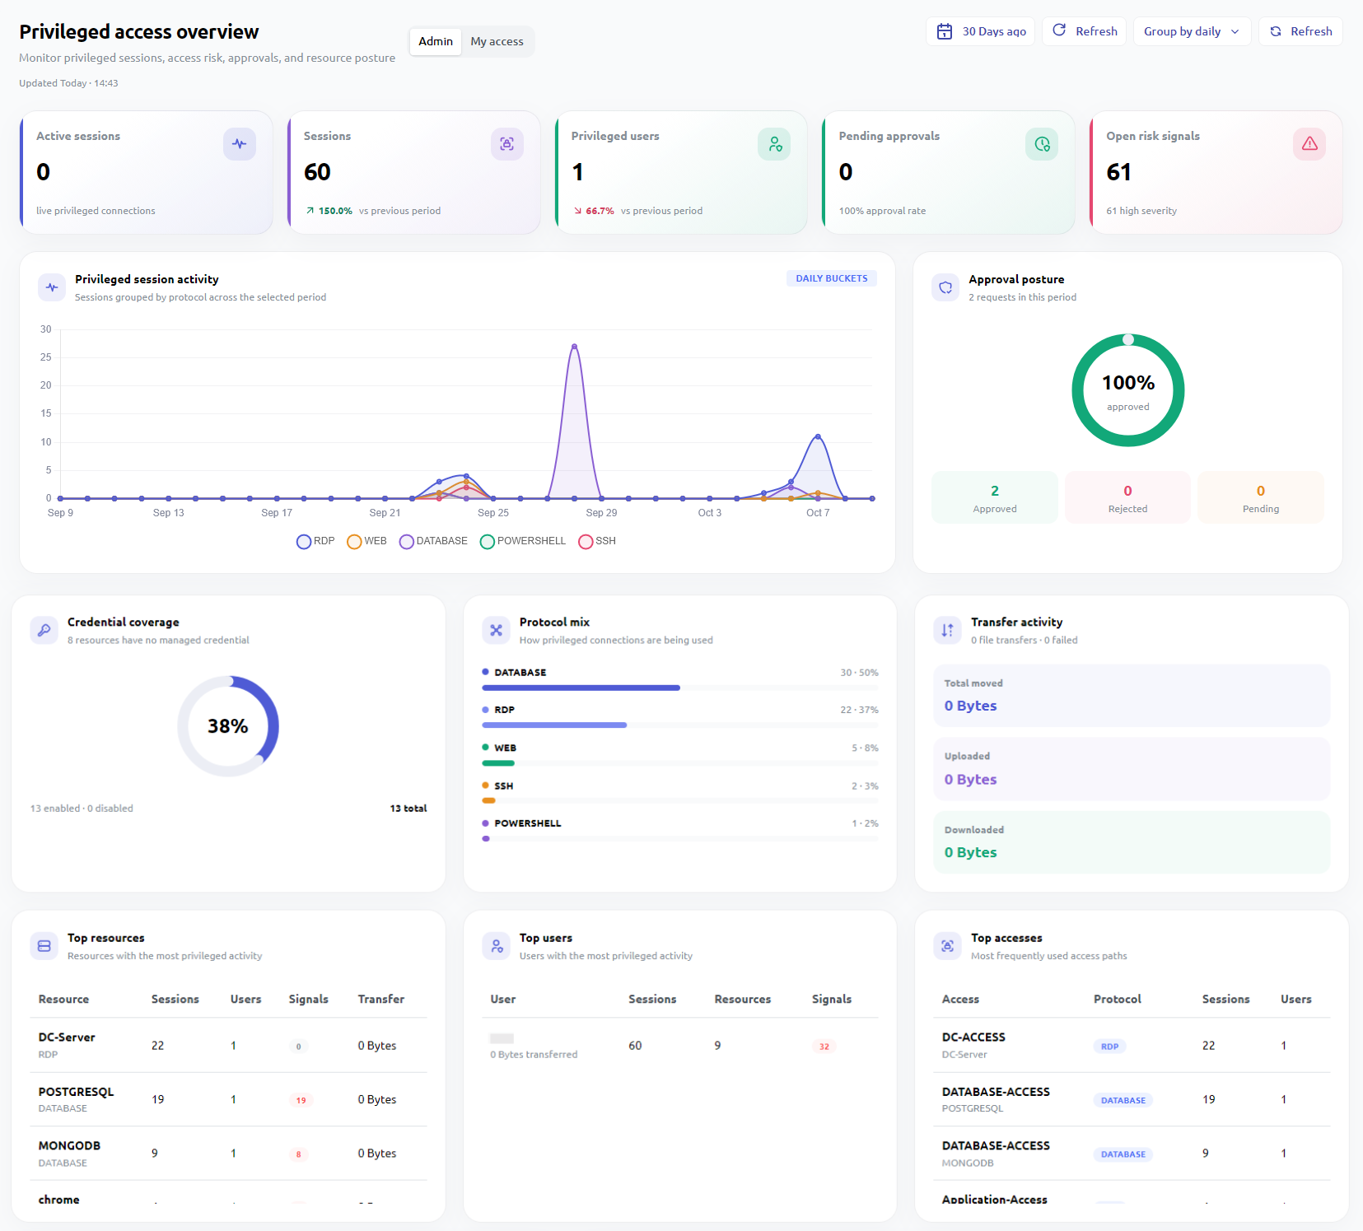Click the rightmost Refresh button
This screenshot has width=1363, height=1231.
tap(1300, 31)
